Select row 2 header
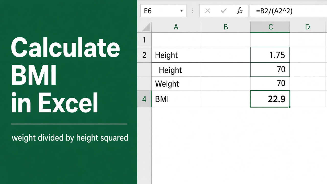Image resolution: width=327 pixels, height=184 pixels. pyautogui.click(x=144, y=55)
